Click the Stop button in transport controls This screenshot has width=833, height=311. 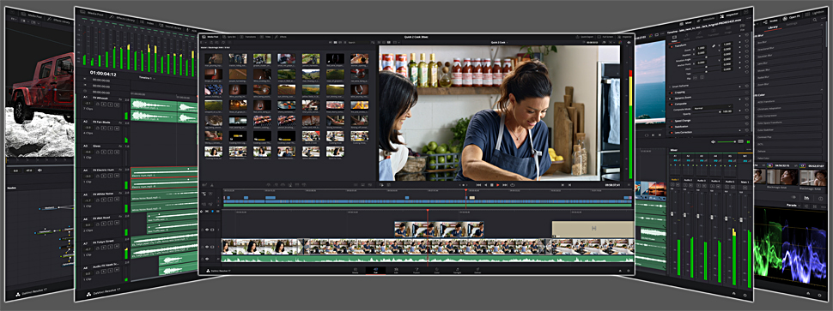point(491,185)
